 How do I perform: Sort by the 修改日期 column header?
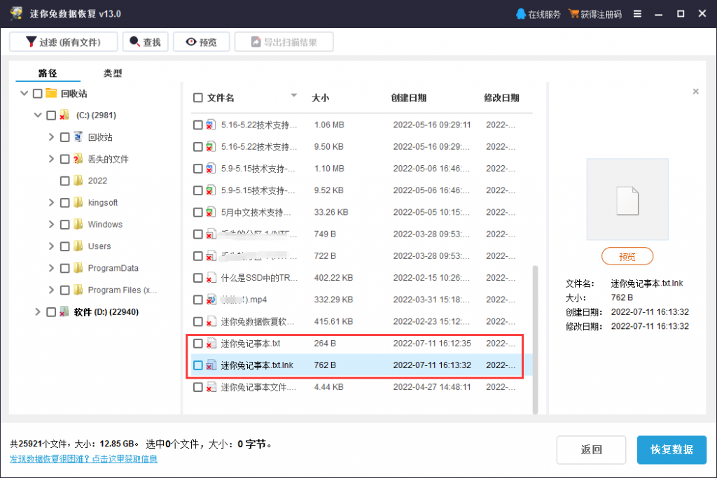point(501,98)
